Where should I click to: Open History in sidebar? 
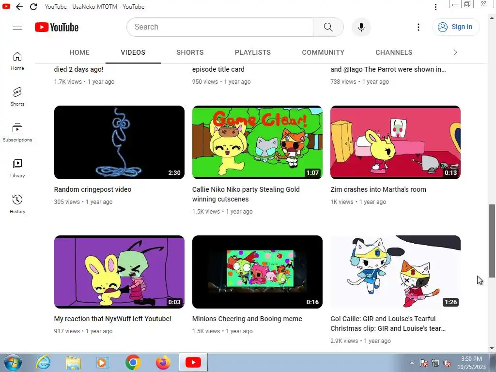coord(17,204)
